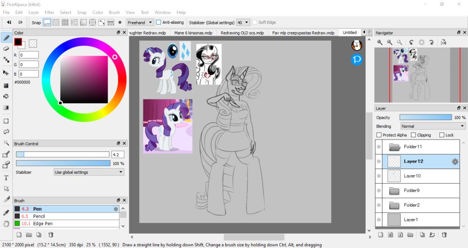Select the Eraser tool

point(6,49)
